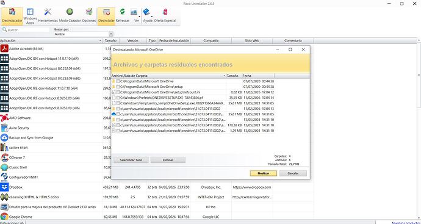Expand the Ayuda dropdown arrow
This screenshot has width=421, height=224.
coord(152,16)
